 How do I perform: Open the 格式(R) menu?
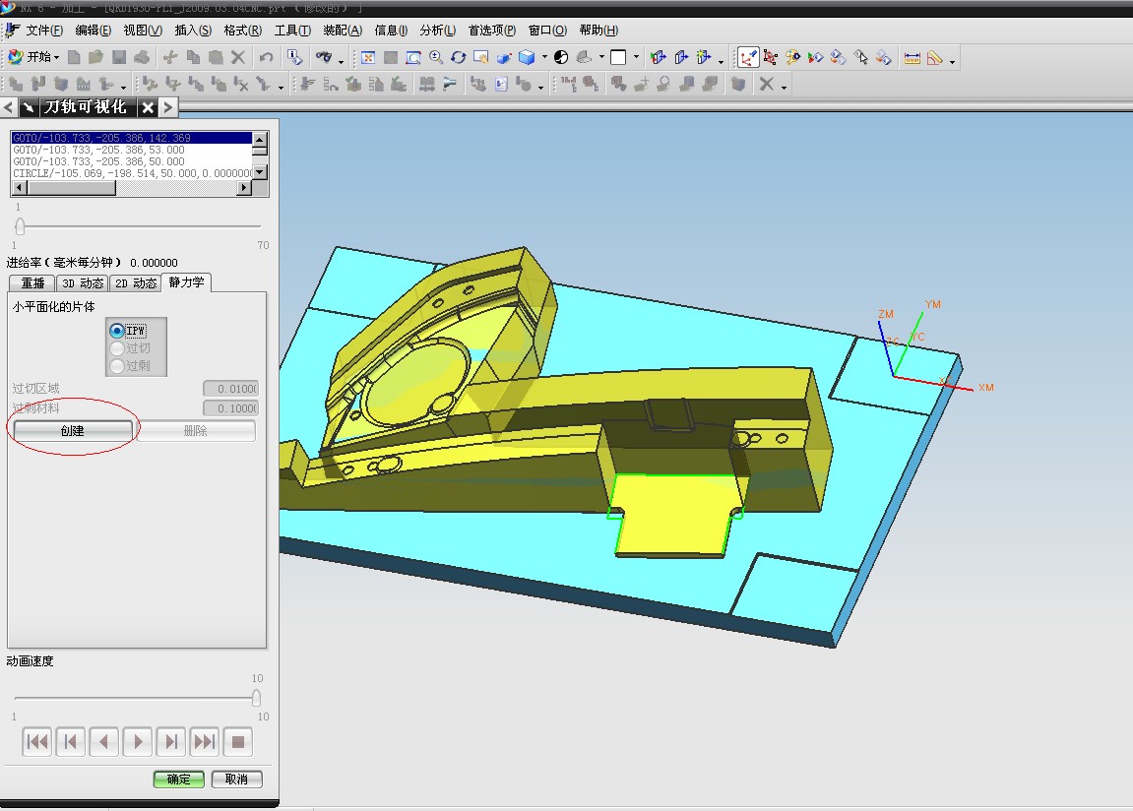tap(243, 31)
